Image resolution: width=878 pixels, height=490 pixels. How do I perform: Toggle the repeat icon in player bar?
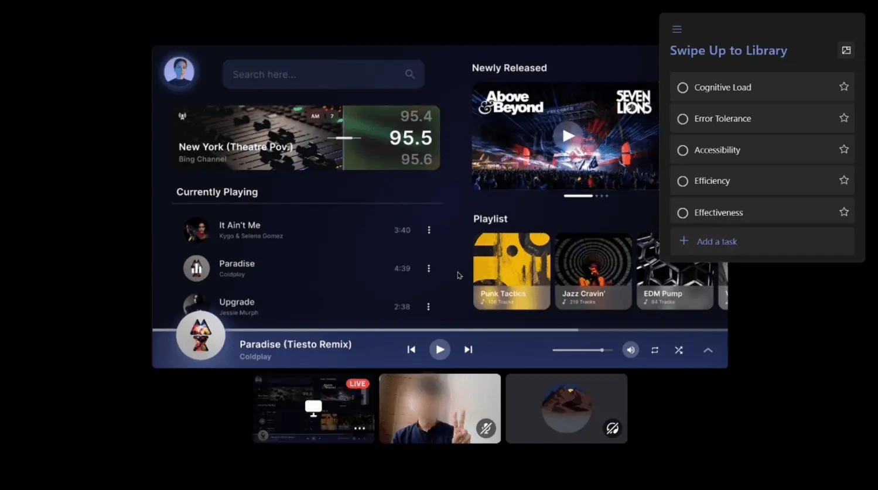coord(655,350)
